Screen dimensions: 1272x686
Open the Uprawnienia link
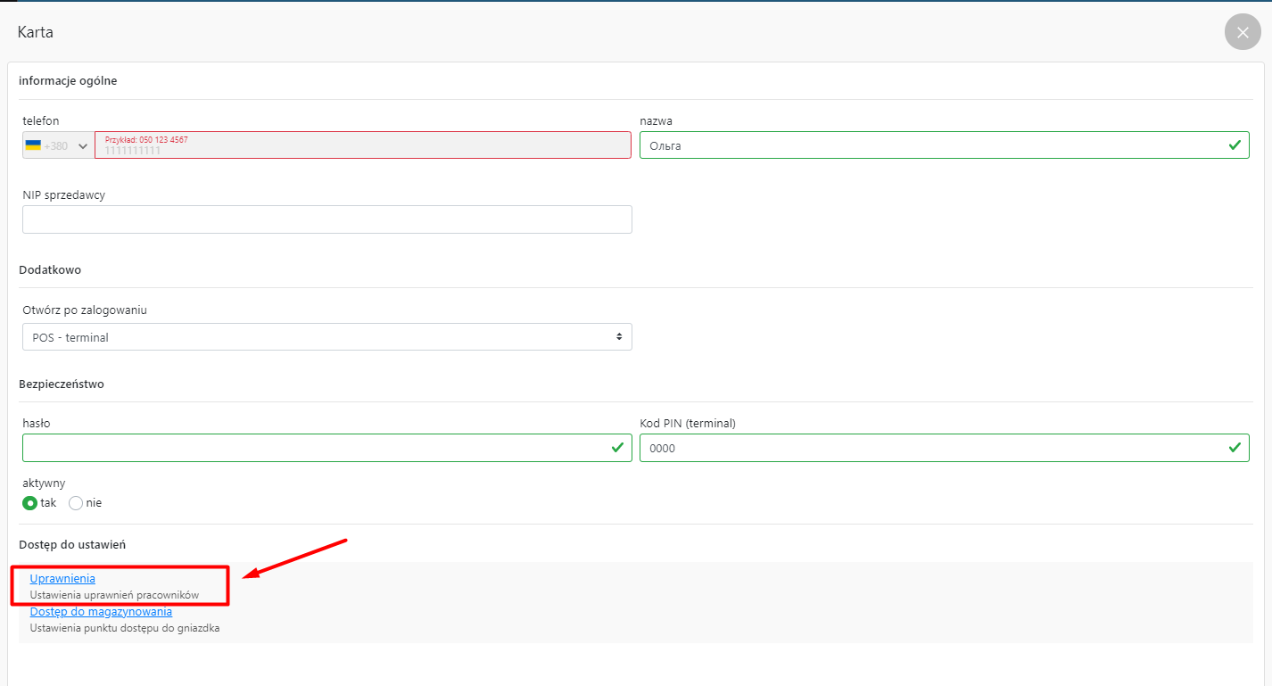click(62, 579)
